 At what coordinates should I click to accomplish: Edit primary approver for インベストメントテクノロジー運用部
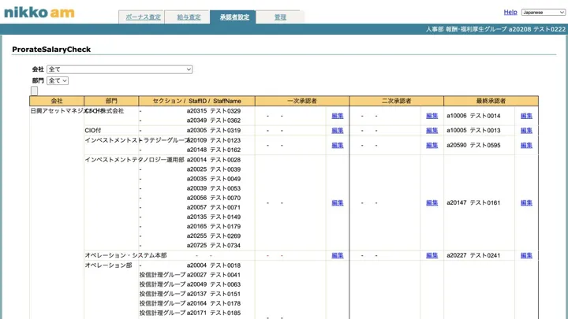click(x=338, y=203)
